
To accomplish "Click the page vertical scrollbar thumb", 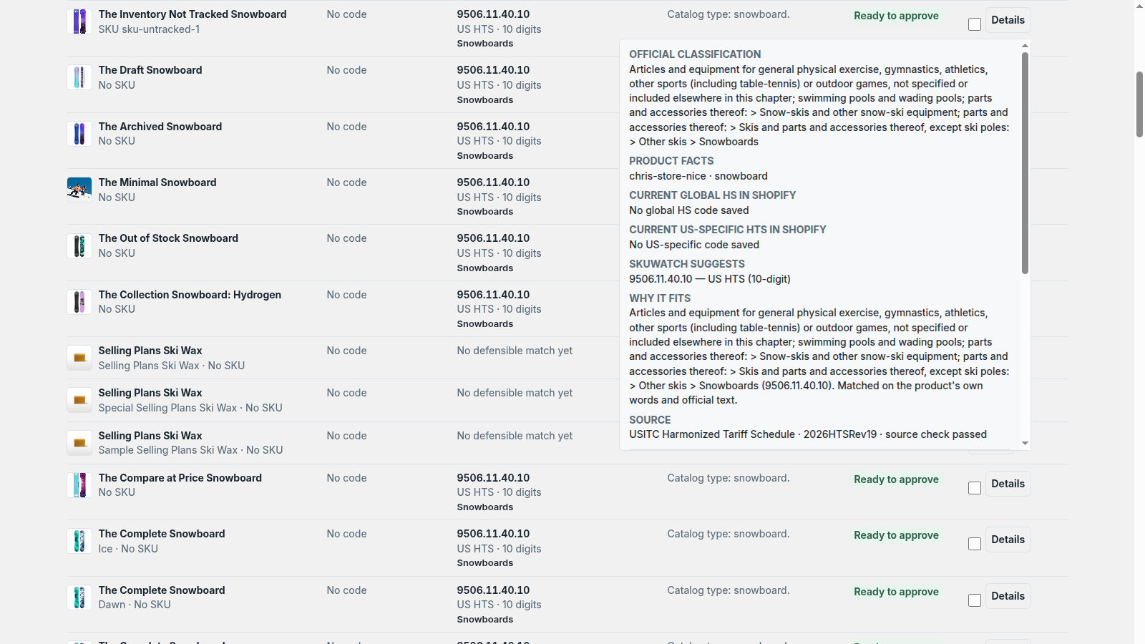I will [1139, 104].
